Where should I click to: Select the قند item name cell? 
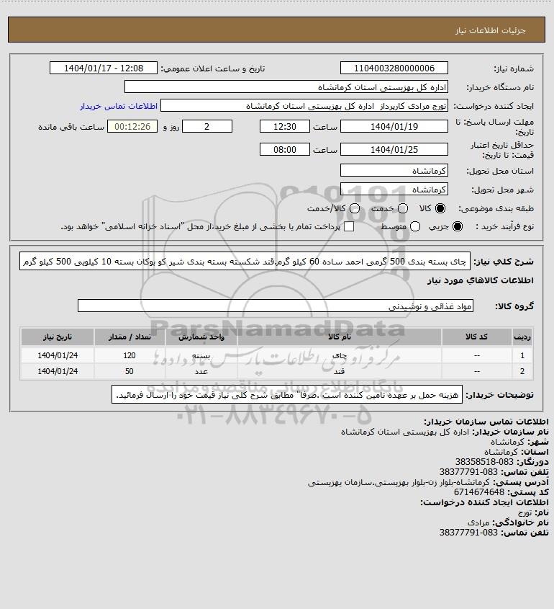tap(339, 371)
